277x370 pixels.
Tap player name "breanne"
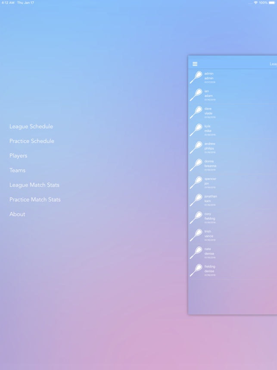point(210,166)
